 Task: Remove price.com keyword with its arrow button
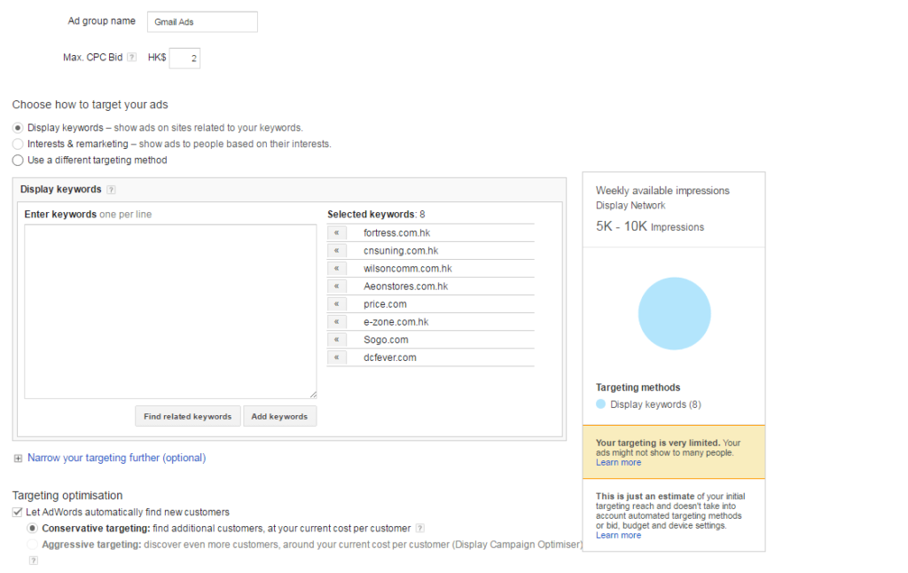coord(336,304)
